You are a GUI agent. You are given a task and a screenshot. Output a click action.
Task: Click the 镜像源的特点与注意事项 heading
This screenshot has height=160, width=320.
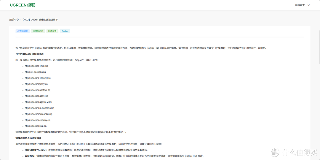(28, 138)
